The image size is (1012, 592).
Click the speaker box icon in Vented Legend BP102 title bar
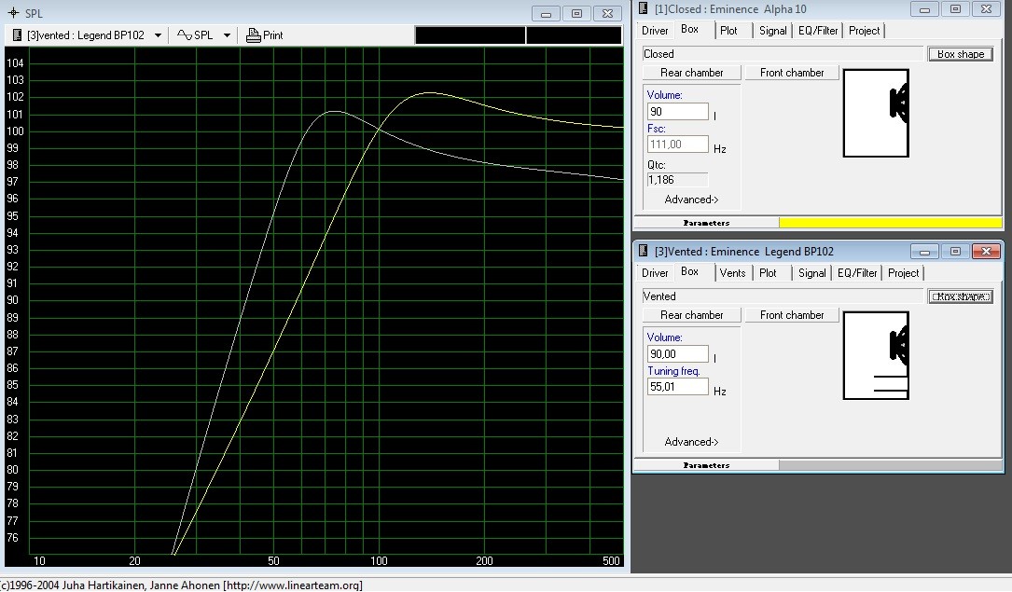click(x=643, y=251)
